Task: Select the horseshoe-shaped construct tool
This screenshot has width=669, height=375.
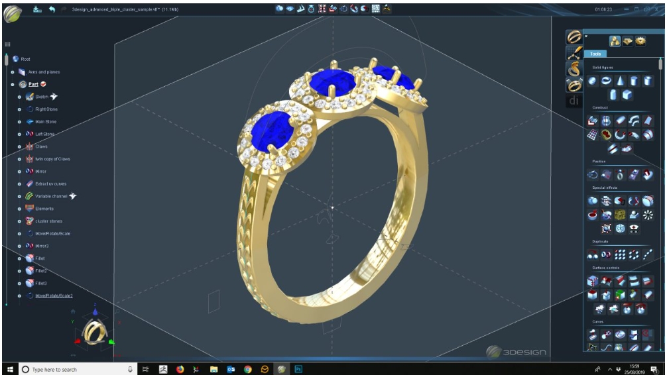Action: (x=620, y=135)
